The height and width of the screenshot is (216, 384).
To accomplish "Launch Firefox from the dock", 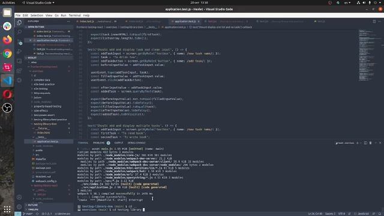I will [7, 40].
